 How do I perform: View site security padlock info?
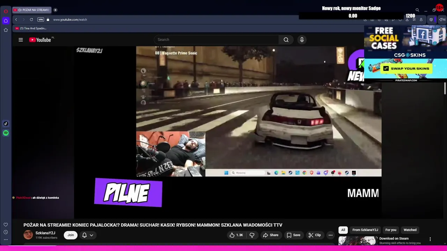[48, 20]
